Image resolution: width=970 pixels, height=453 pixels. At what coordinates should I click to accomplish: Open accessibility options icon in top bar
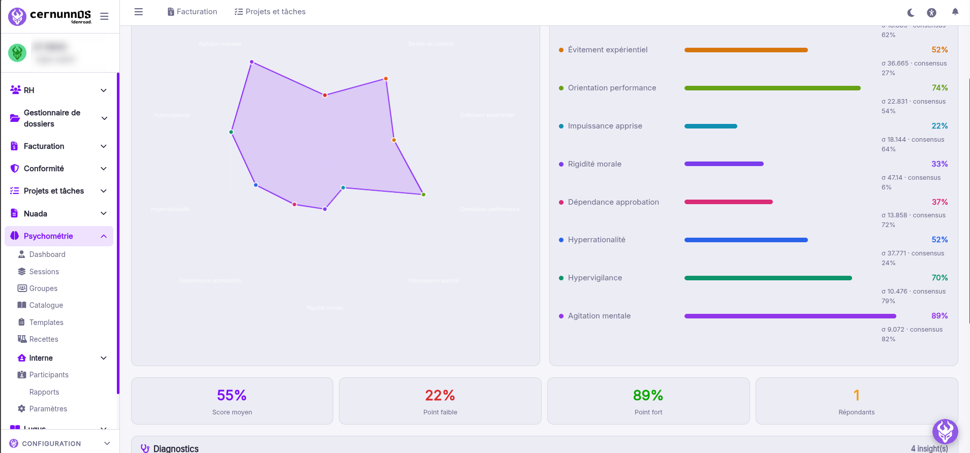pyautogui.click(x=931, y=12)
